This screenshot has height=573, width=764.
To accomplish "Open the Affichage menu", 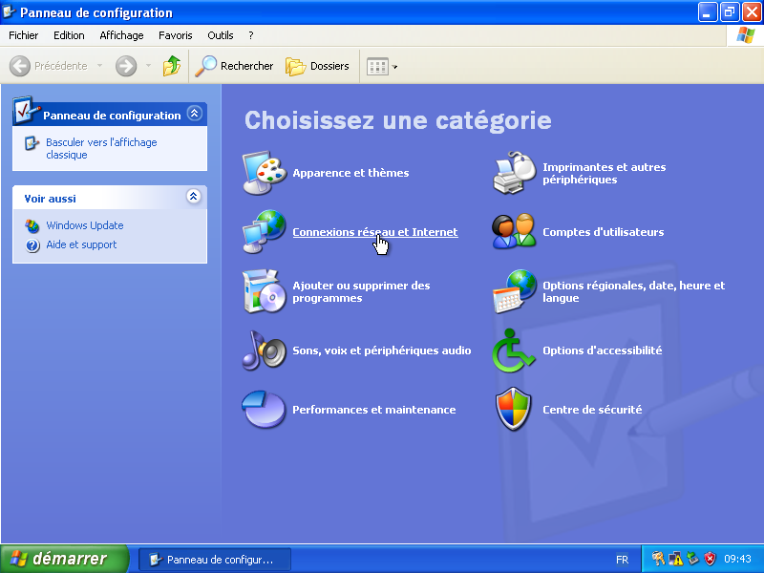I will tap(121, 35).
